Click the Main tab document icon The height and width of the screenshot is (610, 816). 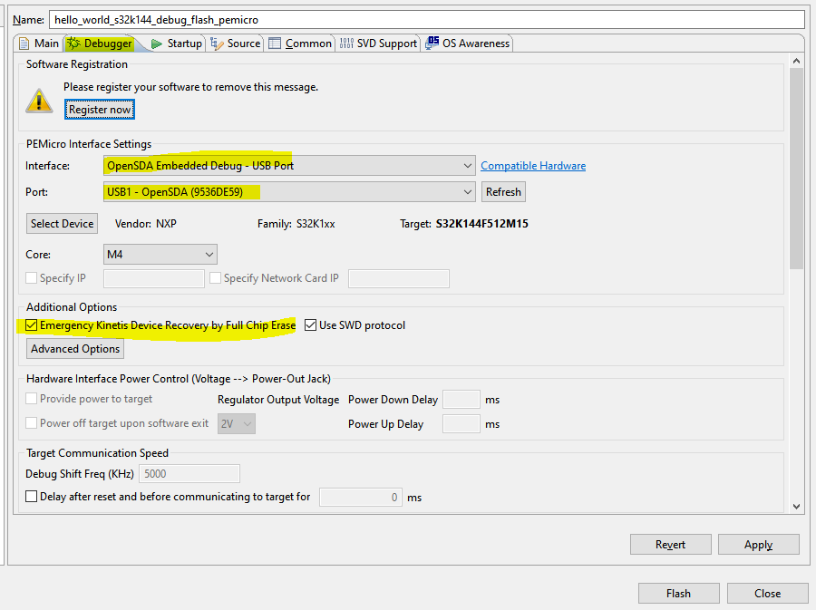[x=24, y=44]
